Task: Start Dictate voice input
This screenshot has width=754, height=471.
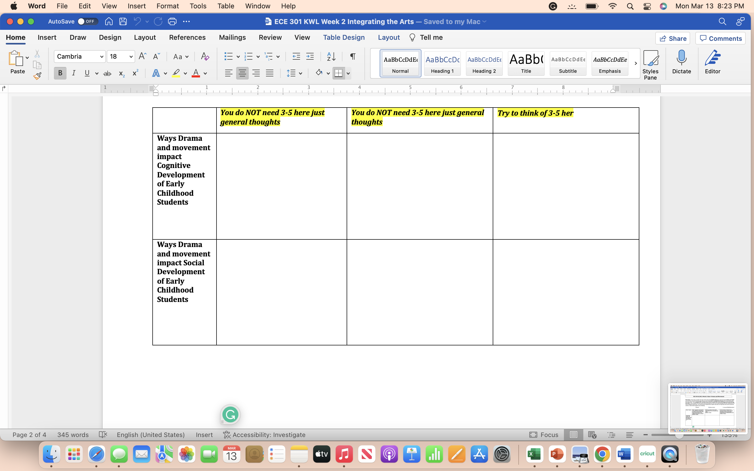Action: point(681,61)
